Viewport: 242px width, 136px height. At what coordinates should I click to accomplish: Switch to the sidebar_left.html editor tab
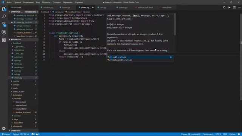click(x=145, y=8)
